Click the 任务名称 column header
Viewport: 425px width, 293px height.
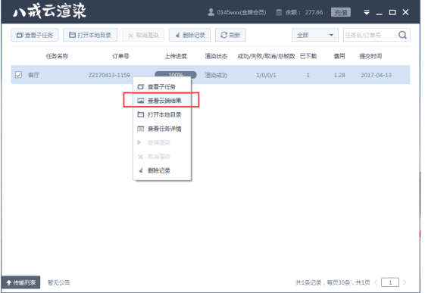click(x=57, y=56)
